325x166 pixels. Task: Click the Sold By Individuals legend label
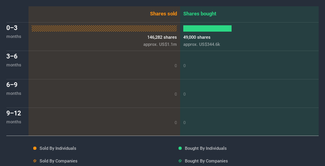click(58, 148)
